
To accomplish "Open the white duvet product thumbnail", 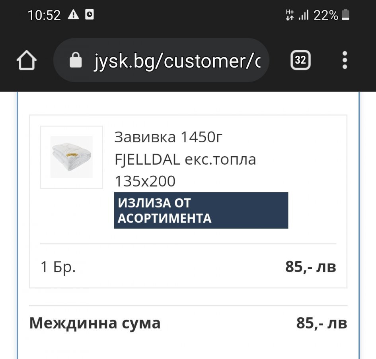I will (72, 157).
